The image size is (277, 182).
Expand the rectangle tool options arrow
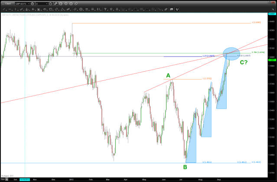pos(53,10)
